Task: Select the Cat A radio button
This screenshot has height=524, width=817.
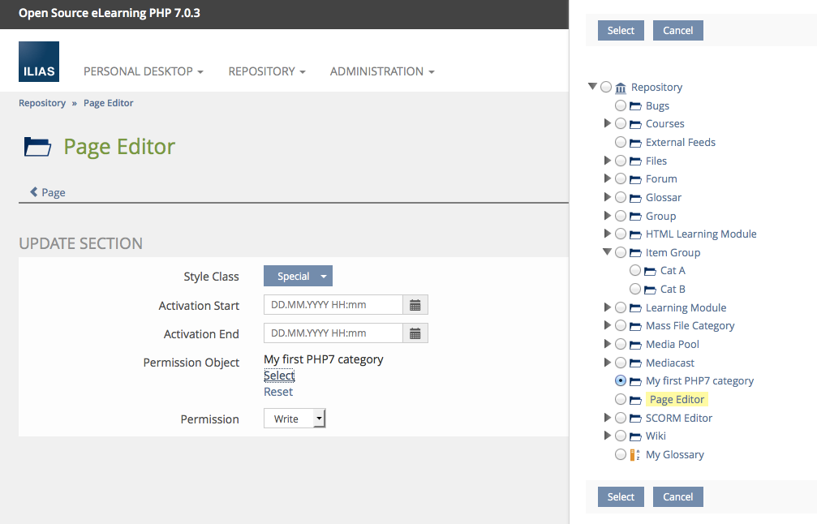Action: (x=635, y=271)
